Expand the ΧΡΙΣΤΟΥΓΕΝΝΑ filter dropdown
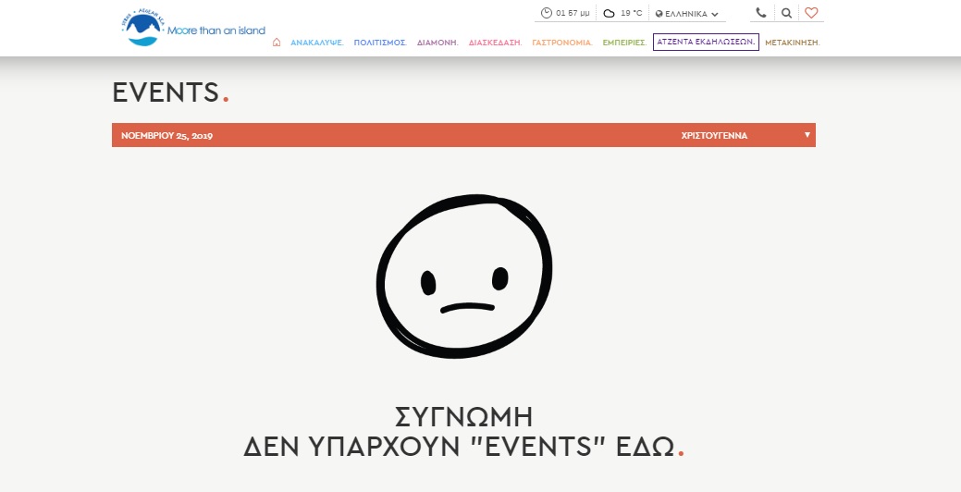Screen dimensions: 961x492 coord(714,135)
